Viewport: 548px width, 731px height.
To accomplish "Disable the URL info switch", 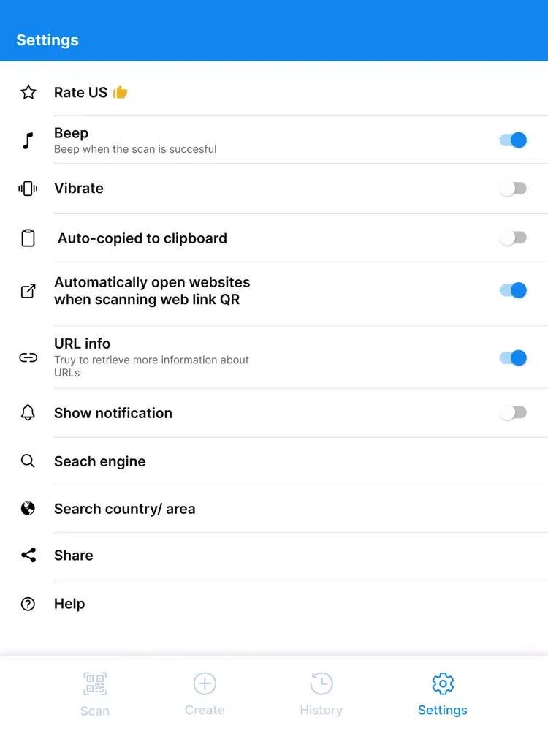I will click(513, 357).
